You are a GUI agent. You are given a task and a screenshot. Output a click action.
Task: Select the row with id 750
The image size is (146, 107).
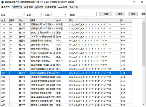click(x=66, y=77)
